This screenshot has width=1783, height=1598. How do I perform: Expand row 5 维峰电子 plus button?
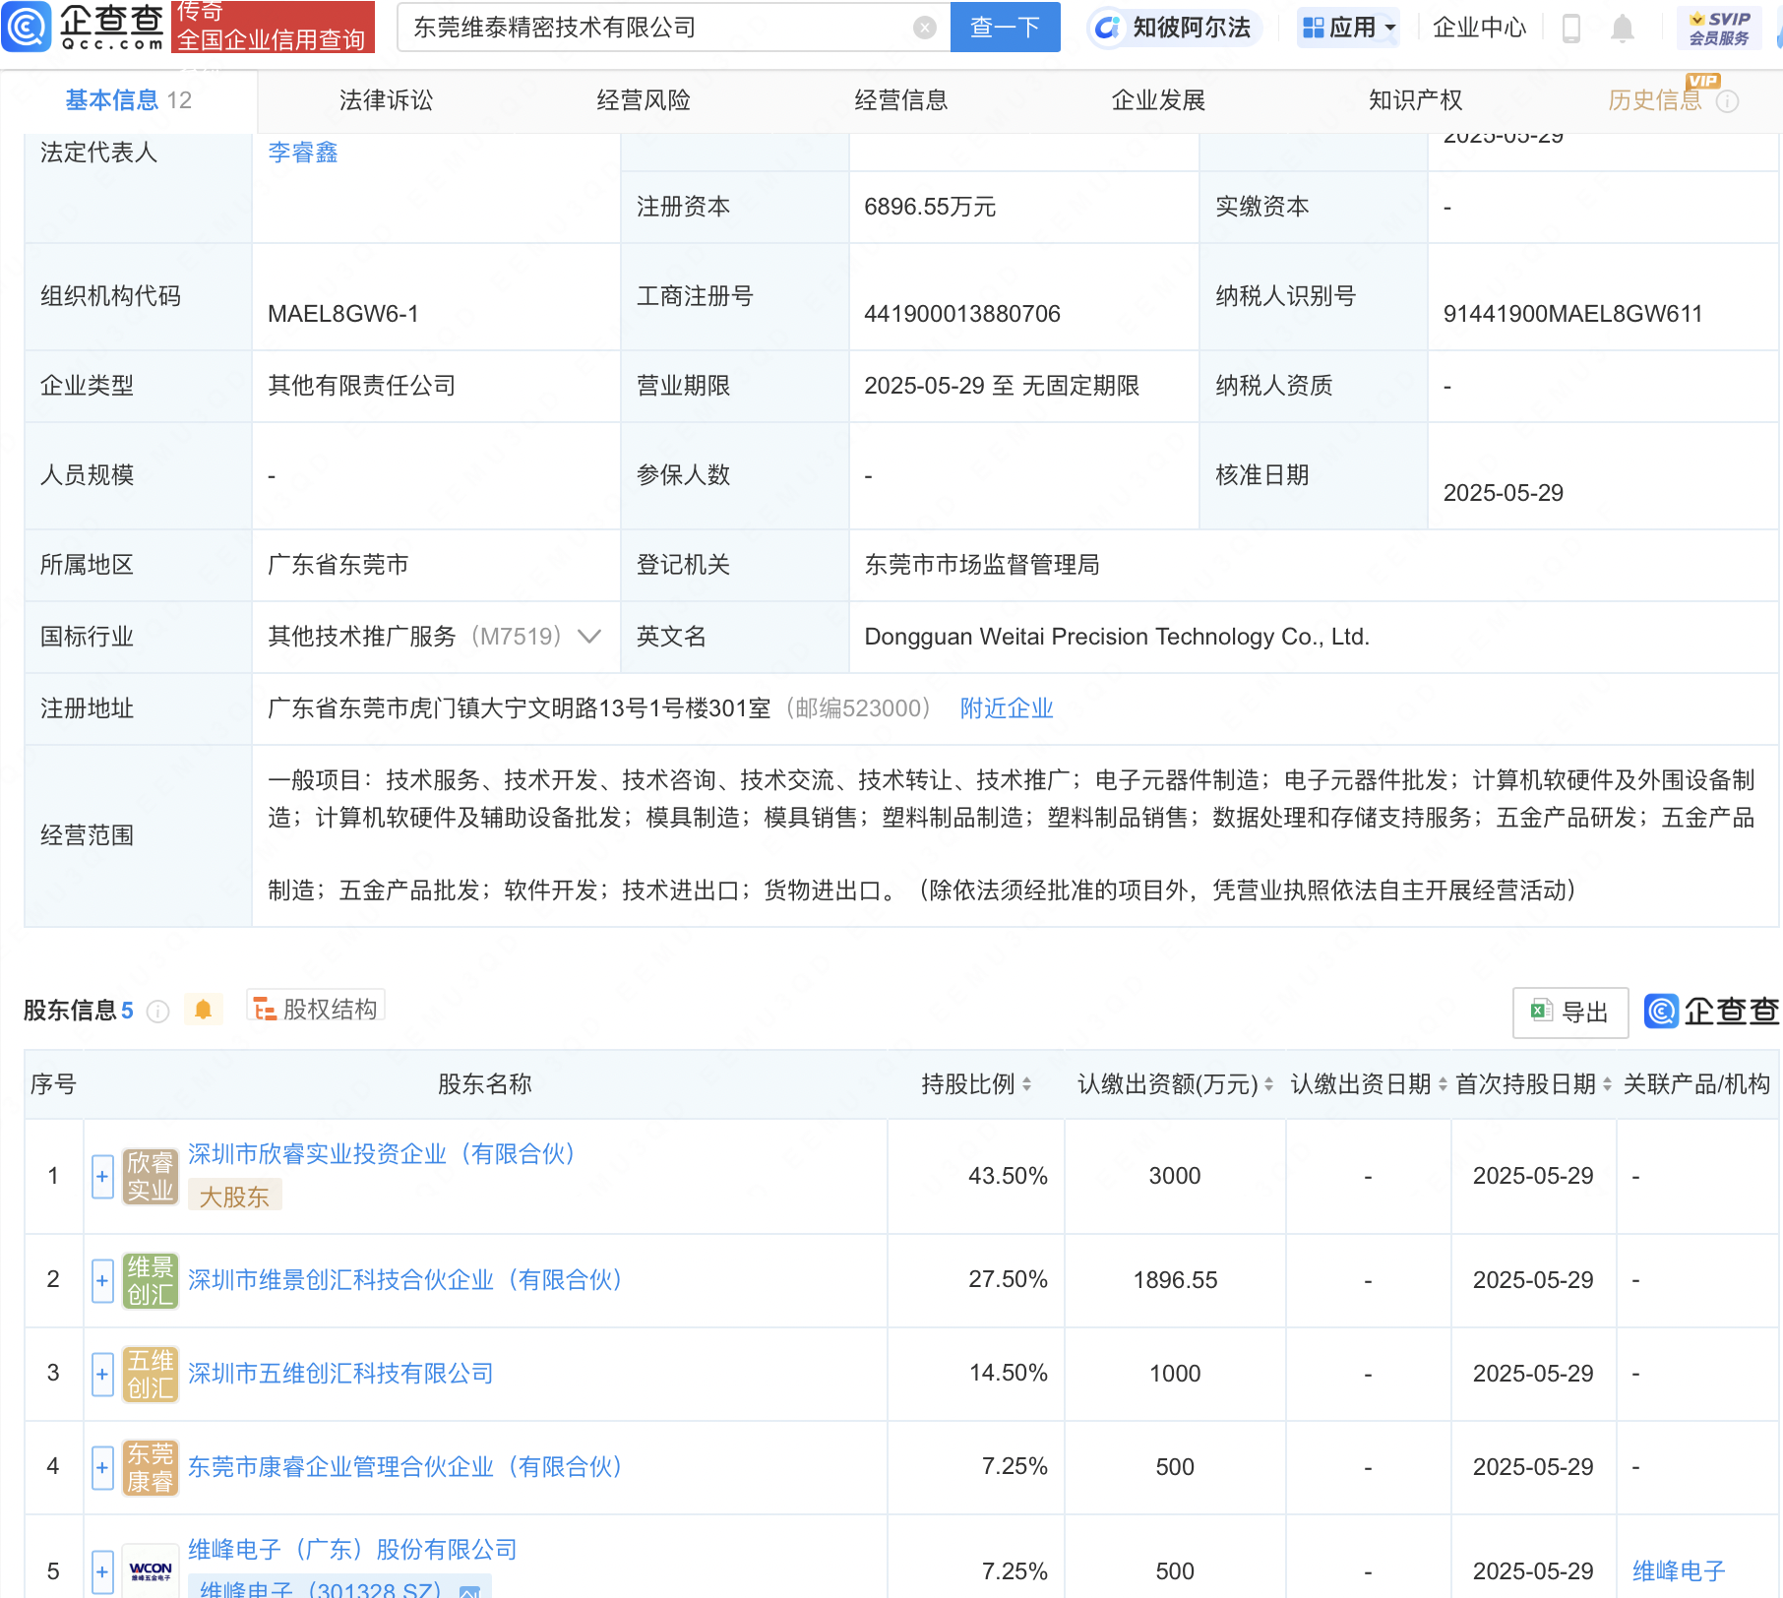tap(102, 1571)
